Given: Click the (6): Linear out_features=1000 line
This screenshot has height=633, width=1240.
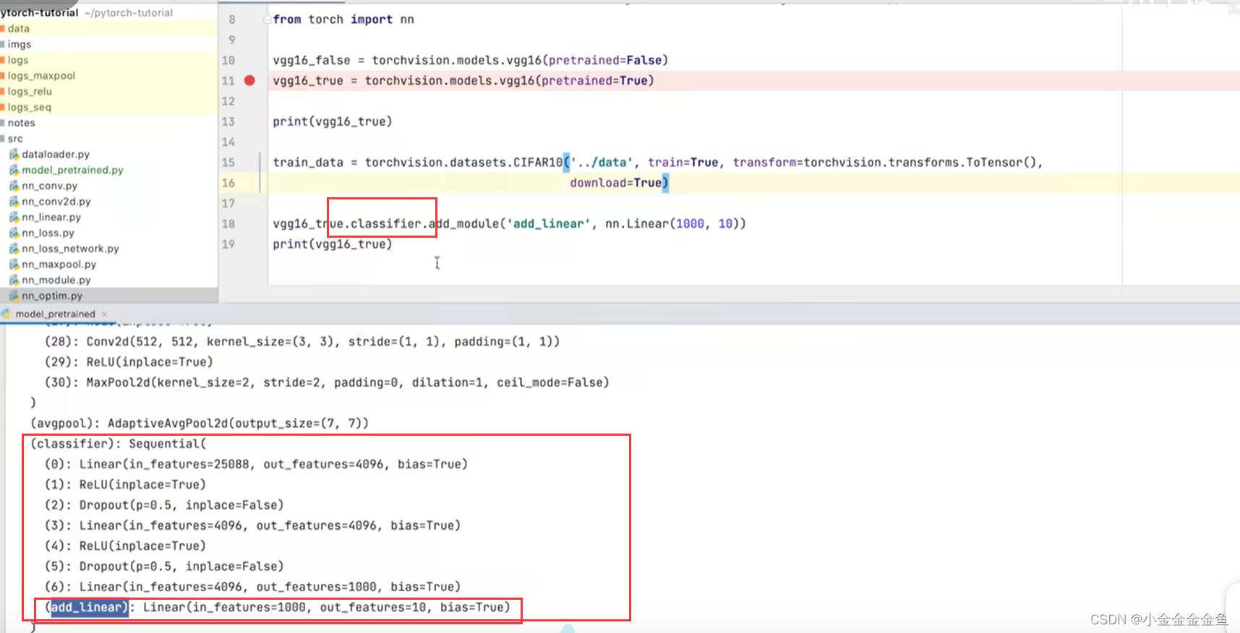Looking at the screenshot, I should click(x=252, y=587).
